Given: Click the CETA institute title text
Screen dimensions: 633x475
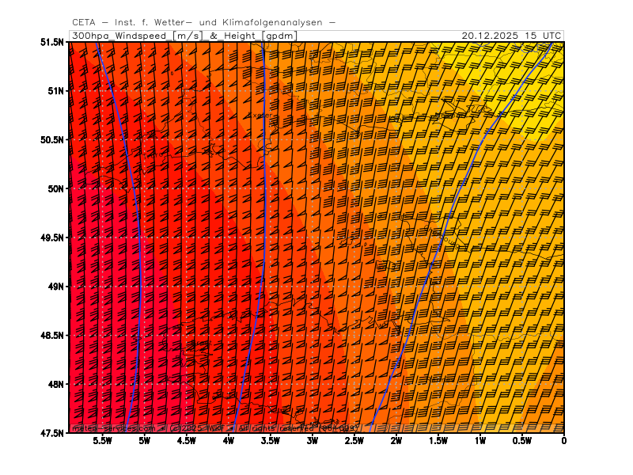Looking at the screenshot, I should (203, 22).
